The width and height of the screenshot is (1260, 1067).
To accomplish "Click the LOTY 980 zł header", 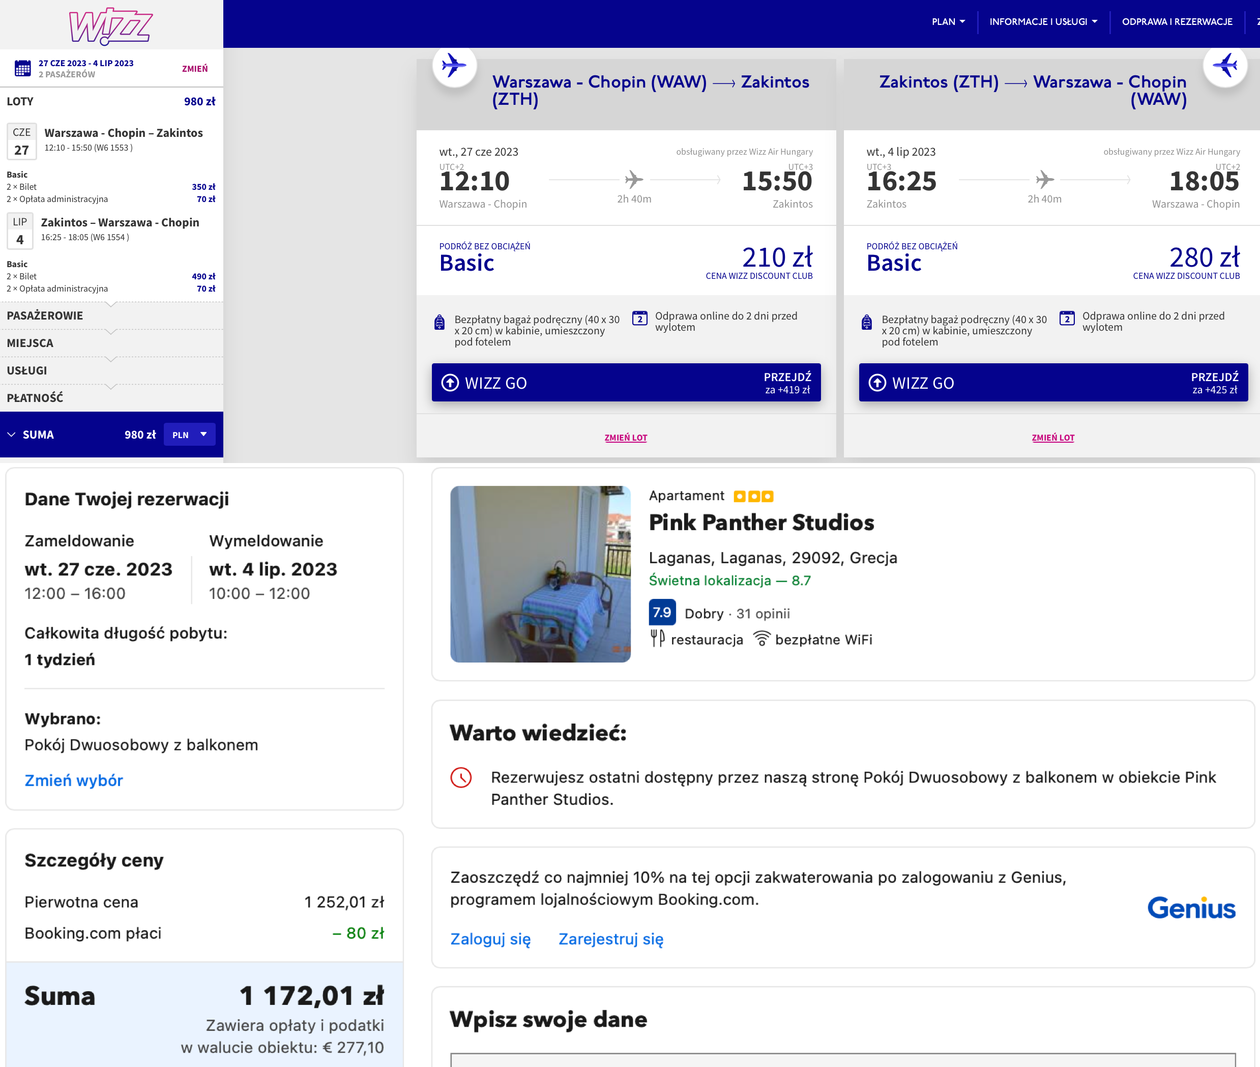I will (x=111, y=102).
